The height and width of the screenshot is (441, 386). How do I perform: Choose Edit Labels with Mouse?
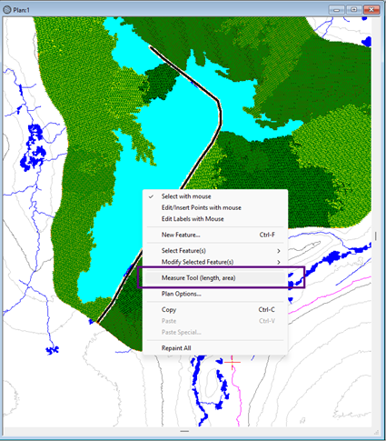point(215,219)
